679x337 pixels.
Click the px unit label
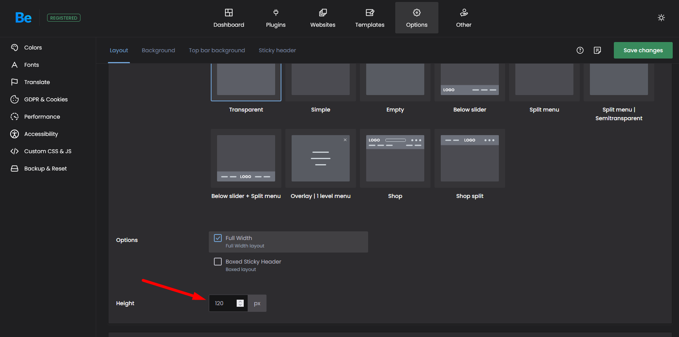click(x=257, y=303)
